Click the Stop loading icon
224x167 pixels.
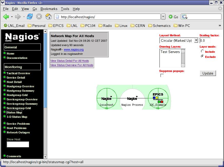39,16
